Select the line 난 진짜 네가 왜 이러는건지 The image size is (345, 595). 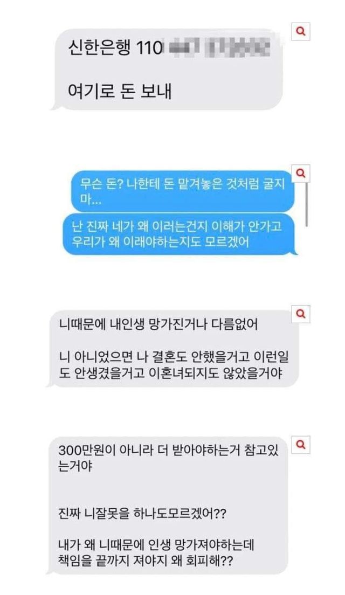[x=177, y=227]
